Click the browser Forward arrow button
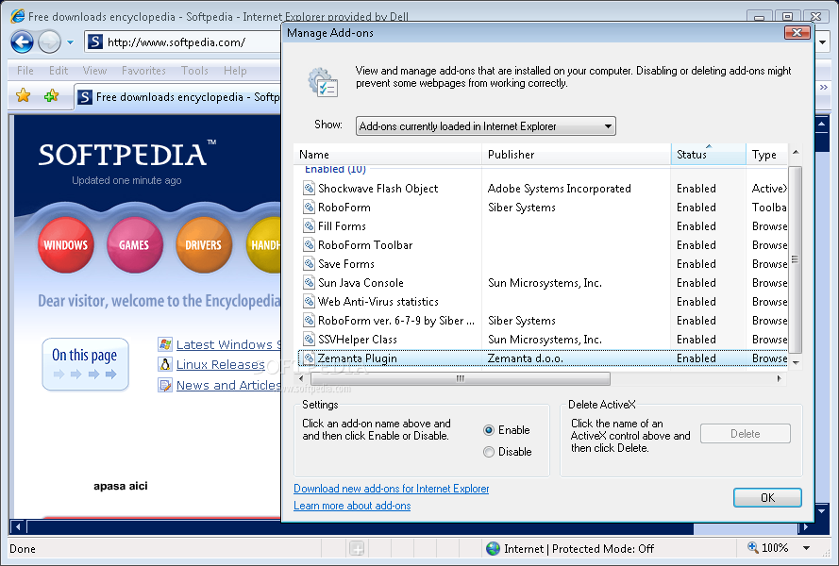This screenshot has width=839, height=566. tap(49, 42)
